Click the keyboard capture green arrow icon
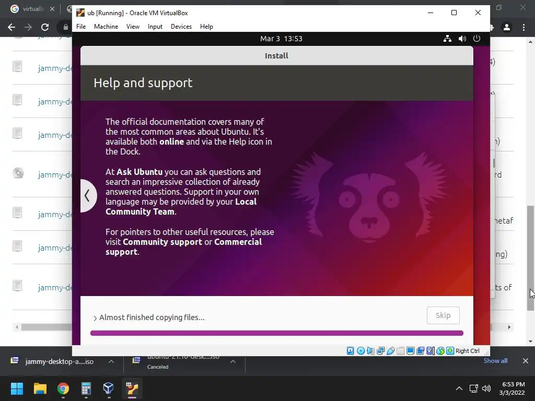Image resolution: width=535 pixels, height=401 pixels. (x=450, y=350)
